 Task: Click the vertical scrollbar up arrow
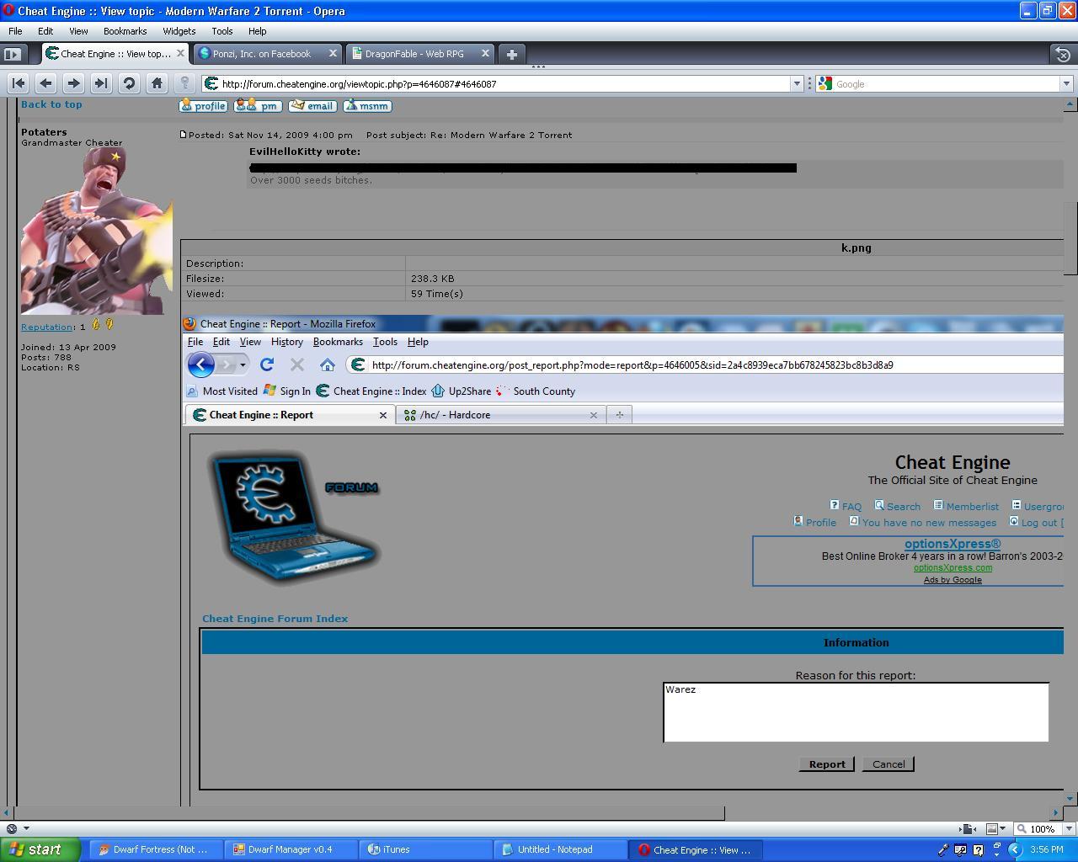point(1070,104)
